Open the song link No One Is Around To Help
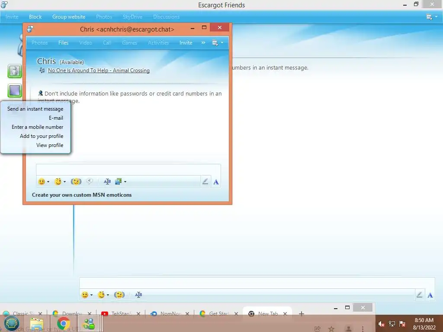The image size is (443, 332). (x=99, y=70)
